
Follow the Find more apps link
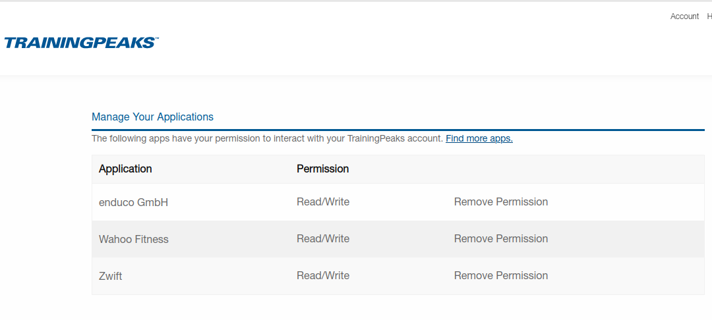pos(479,138)
